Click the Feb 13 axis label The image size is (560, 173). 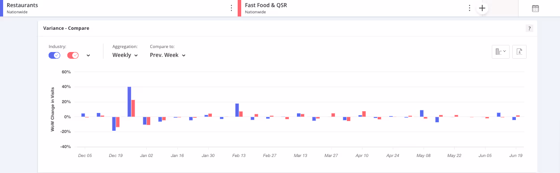(x=239, y=156)
